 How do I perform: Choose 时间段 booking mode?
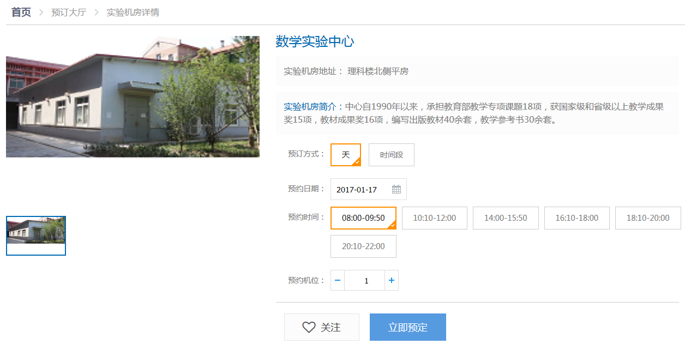coord(392,155)
